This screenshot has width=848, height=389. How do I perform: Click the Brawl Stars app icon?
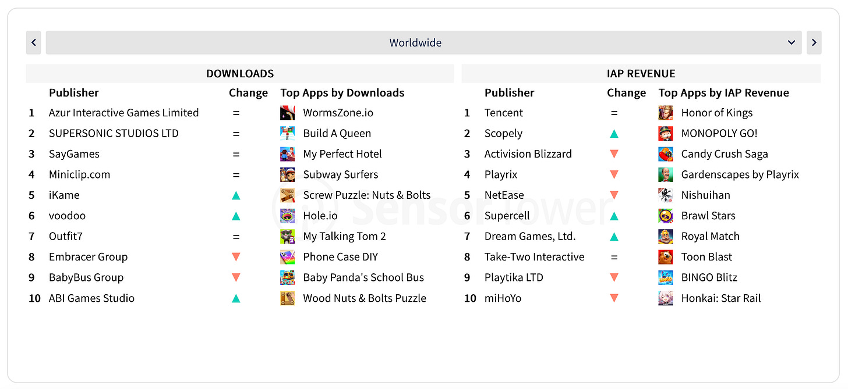(665, 216)
